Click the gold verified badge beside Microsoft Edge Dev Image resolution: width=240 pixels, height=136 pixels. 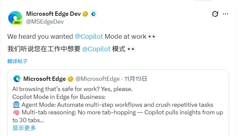pyautogui.click(x=85, y=14)
